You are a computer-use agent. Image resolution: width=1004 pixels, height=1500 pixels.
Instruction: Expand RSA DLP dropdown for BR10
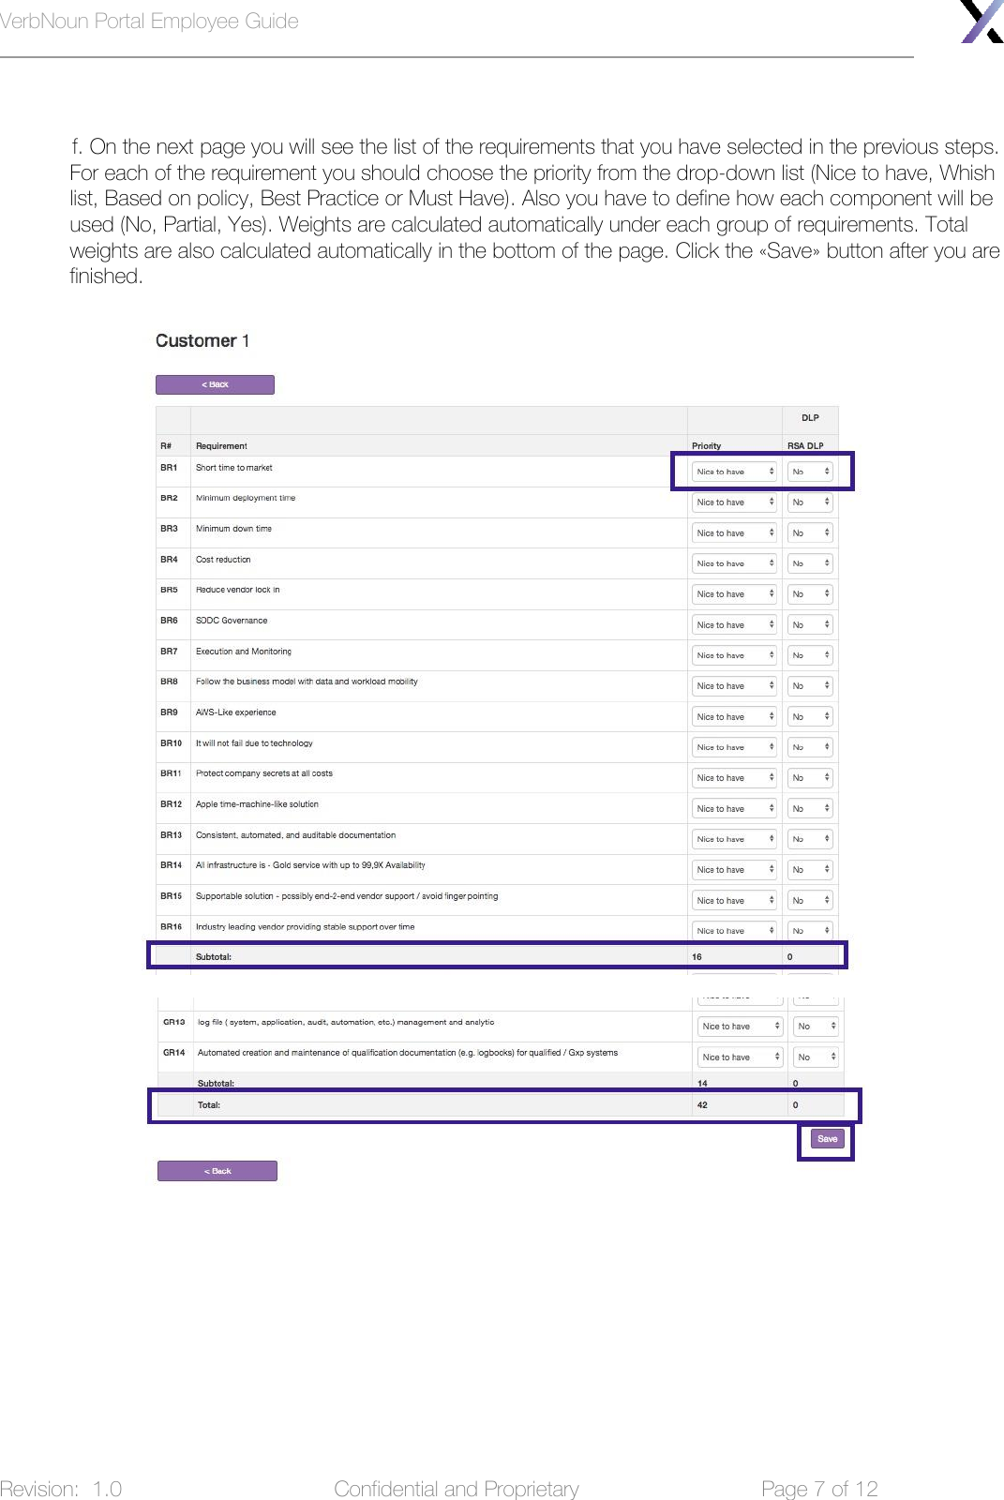[810, 747]
